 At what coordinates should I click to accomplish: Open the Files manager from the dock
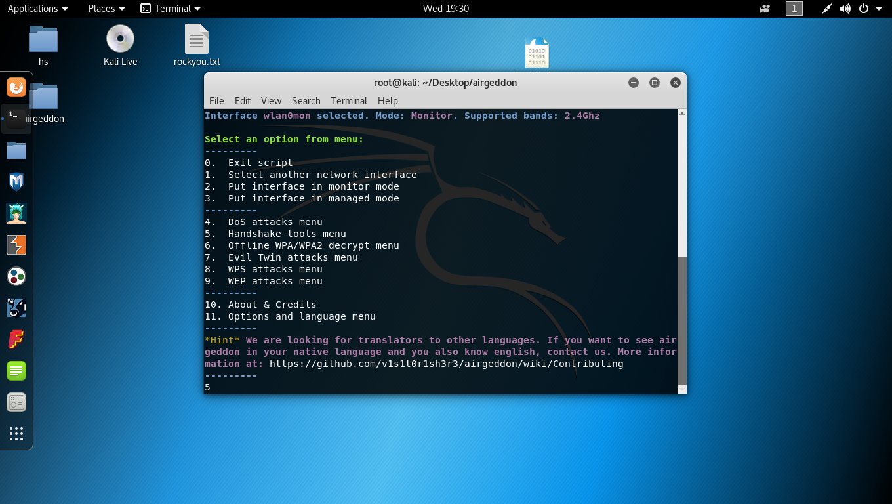(16, 150)
